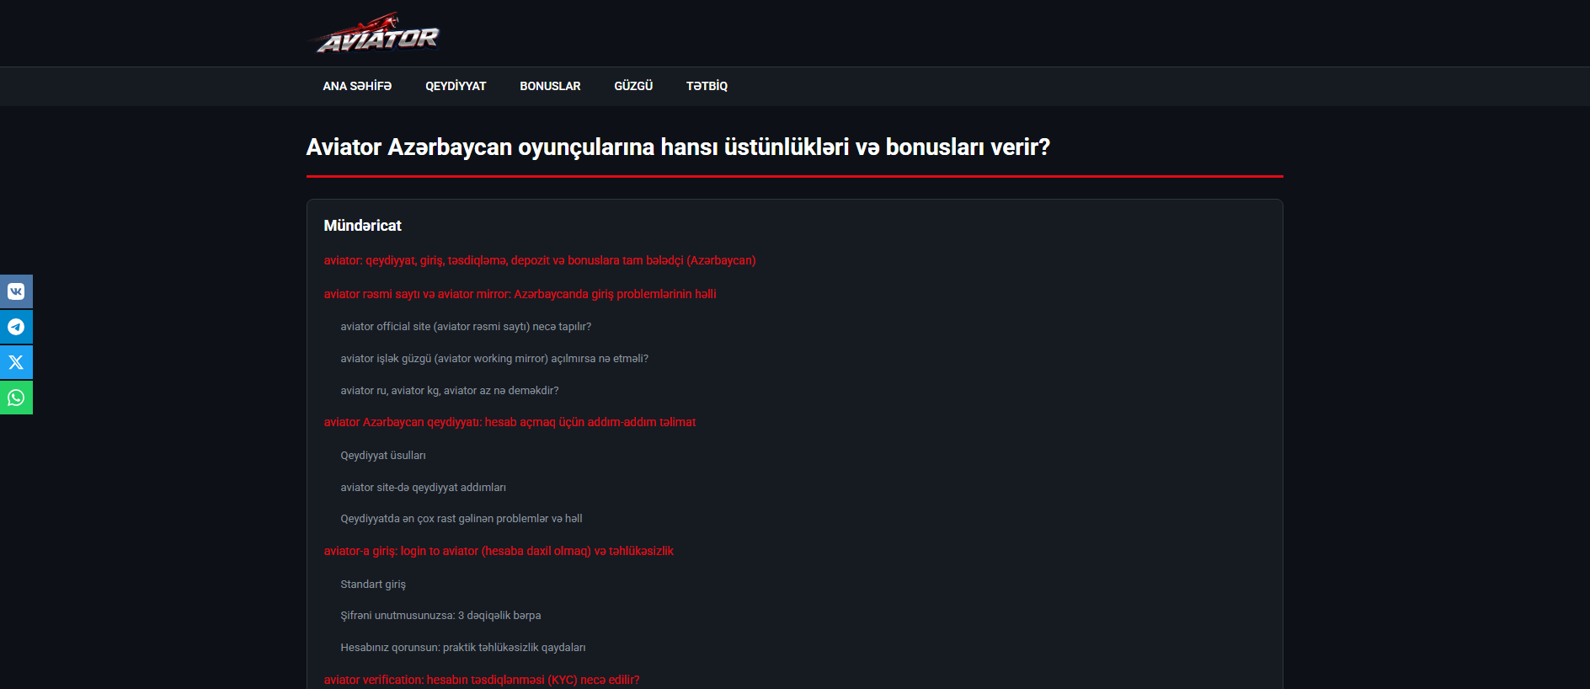Viewport: 1590px width, 689px height.
Task: Open link 'aviator: qeydiyyat, giriş, təsdiqləmə, depozit'
Action: 540,260
